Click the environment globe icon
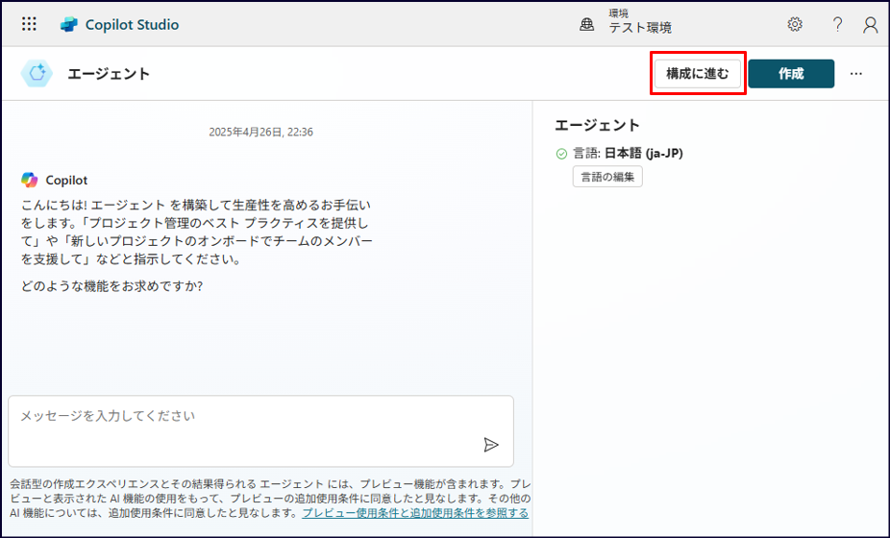The width and height of the screenshot is (890, 538). pos(587,24)
